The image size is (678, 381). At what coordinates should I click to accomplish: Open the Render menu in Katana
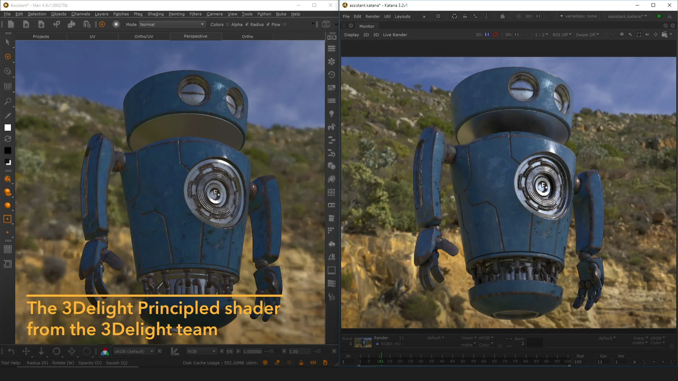(373, 16)
